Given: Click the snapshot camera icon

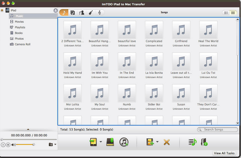Looking at the screenshot, I should [51, 144].
